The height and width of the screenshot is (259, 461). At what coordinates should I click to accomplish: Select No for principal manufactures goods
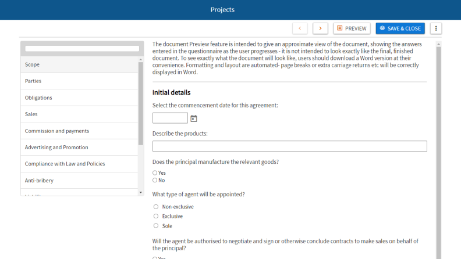(x=155, y=180)
